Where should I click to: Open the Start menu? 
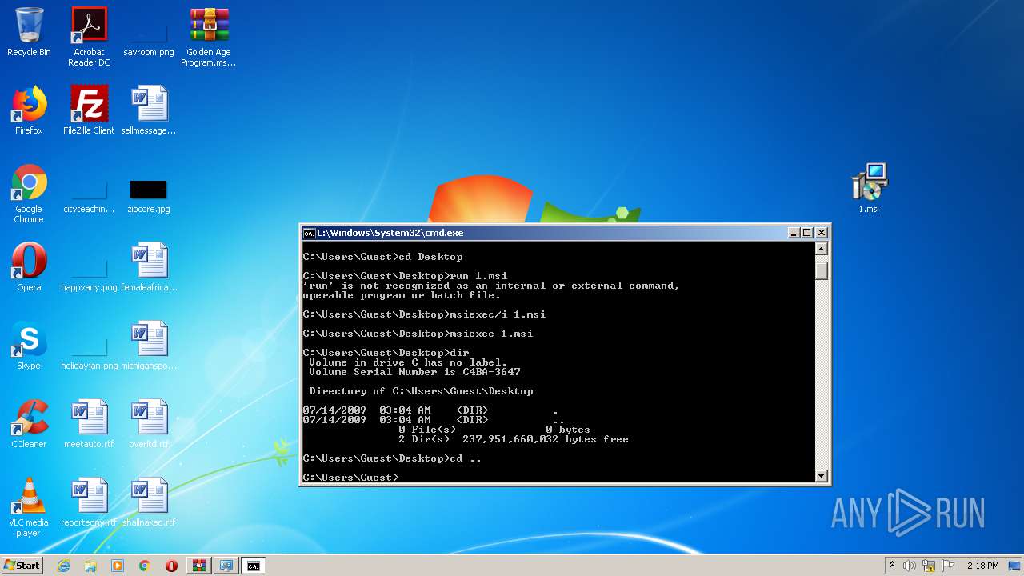pos(22,566)
